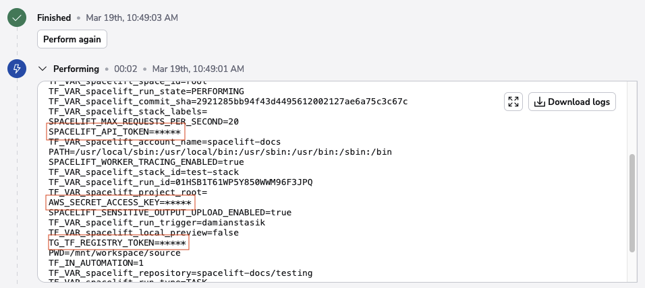Click the log panel vertical scrollbar
This screenshot has width=645, height=288.
coord(632,202)
